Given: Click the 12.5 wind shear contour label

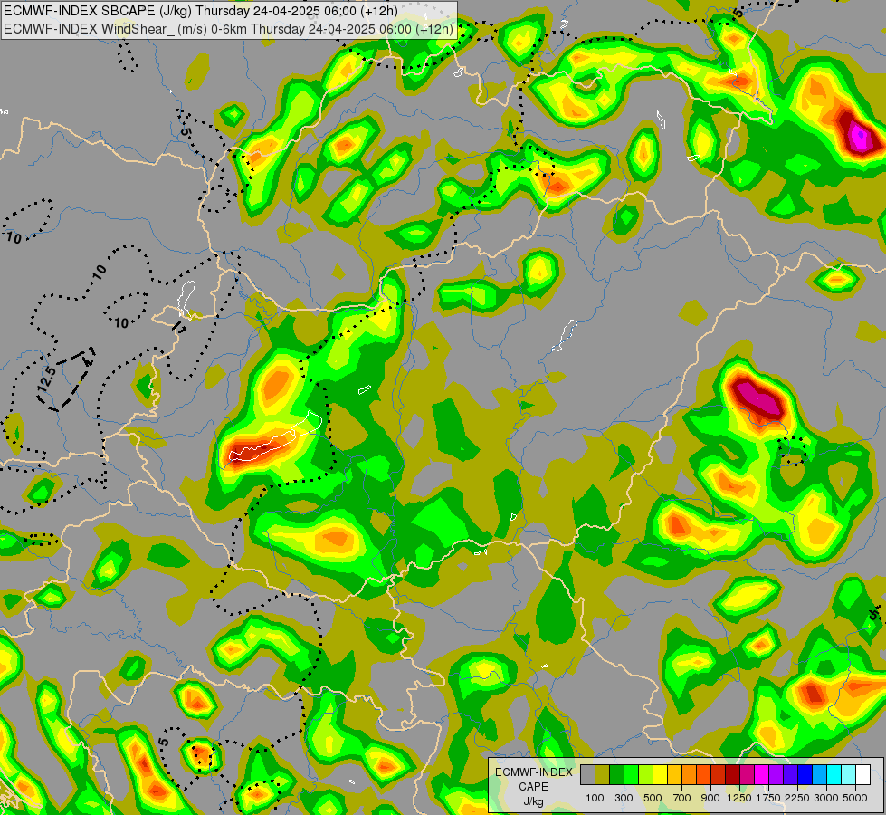Looking at the screenshot, I should (x=47, y=379).
